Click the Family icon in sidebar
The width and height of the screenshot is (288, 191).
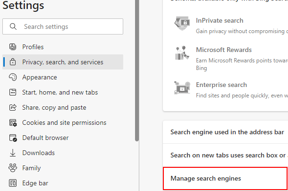click(x=13, y=168)
